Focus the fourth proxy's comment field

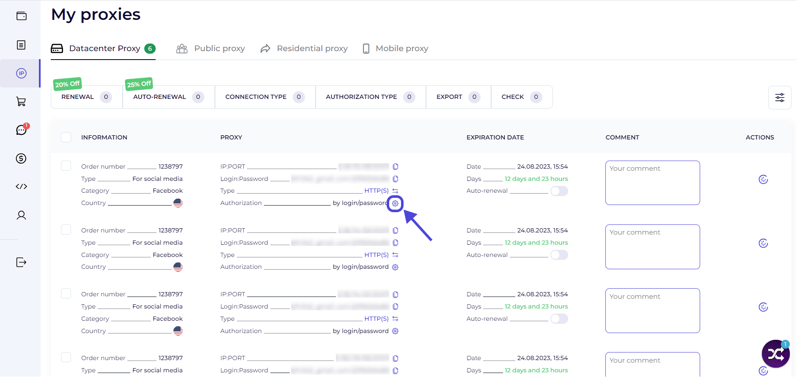point(653,364)
